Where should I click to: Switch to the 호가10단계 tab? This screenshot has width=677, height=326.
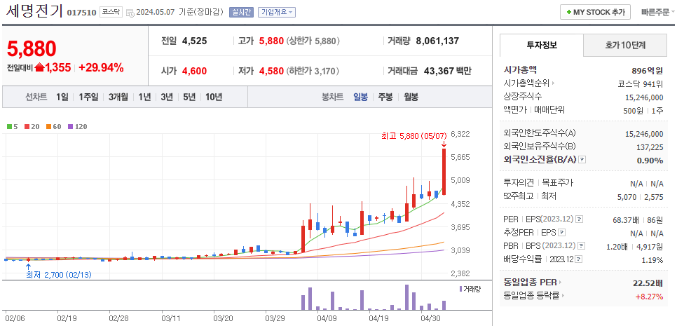[625, 45]
